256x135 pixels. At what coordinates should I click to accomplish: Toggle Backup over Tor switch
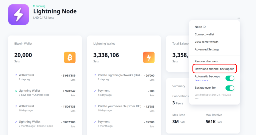(x=230, y=88)
